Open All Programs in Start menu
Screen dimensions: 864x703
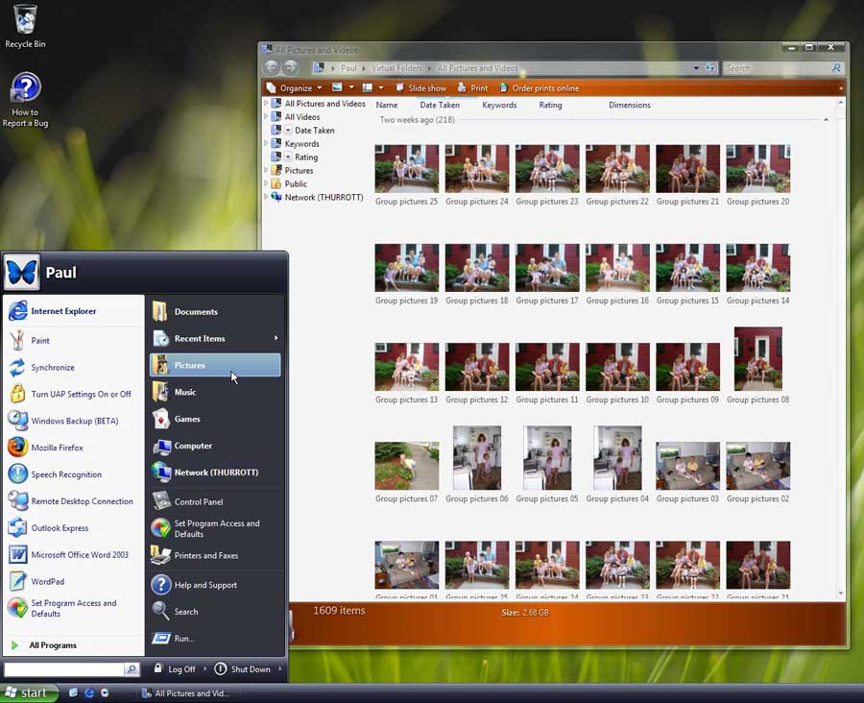tap(52, 645)
